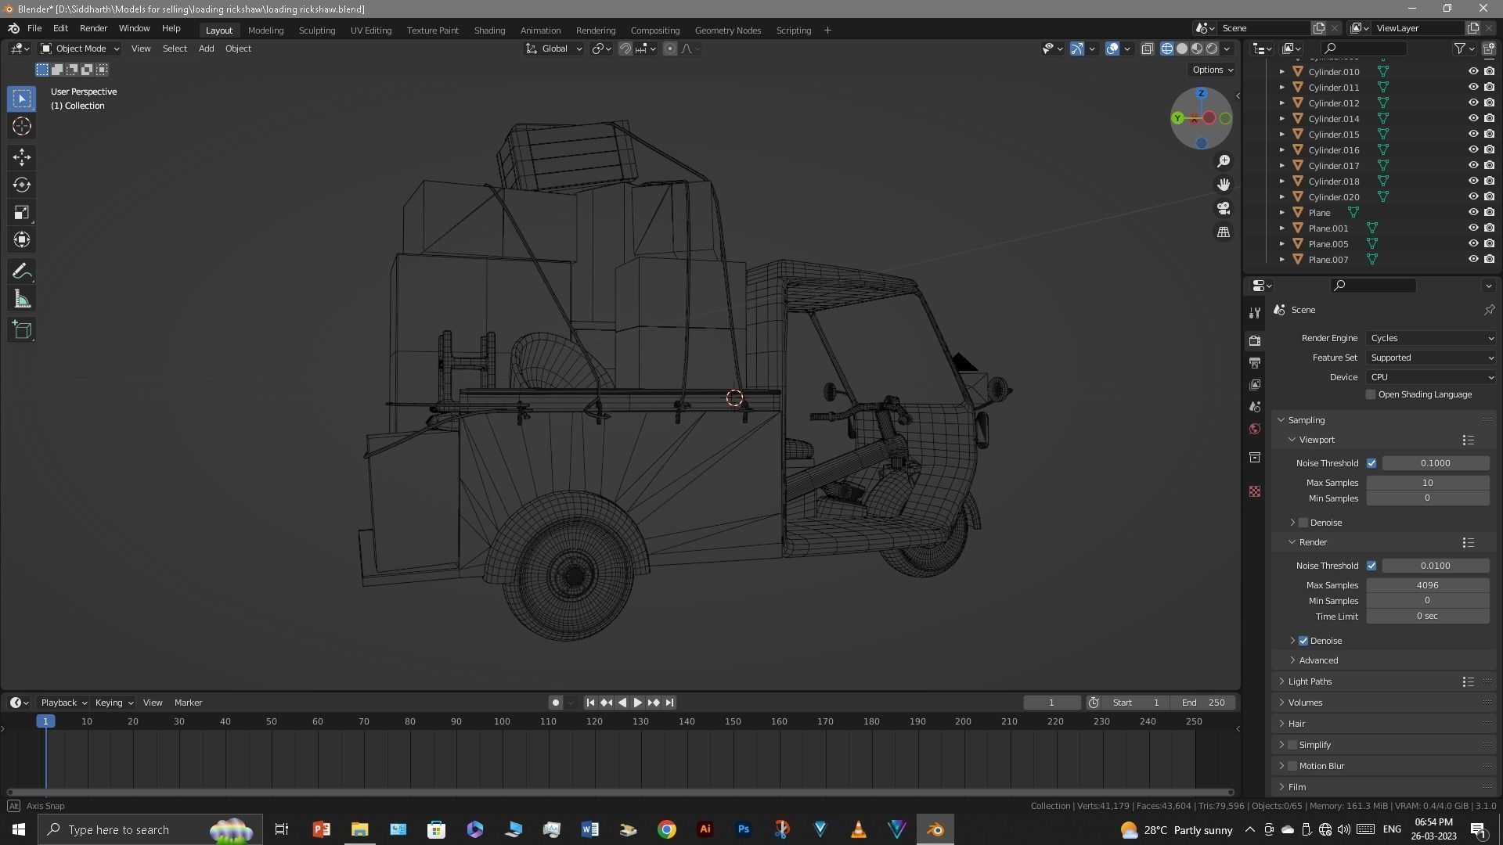Image resolution: width=1503 pixels, height=845 pixels.
Task: Open the Object Mode dropdown
Action: click(80, 49)
